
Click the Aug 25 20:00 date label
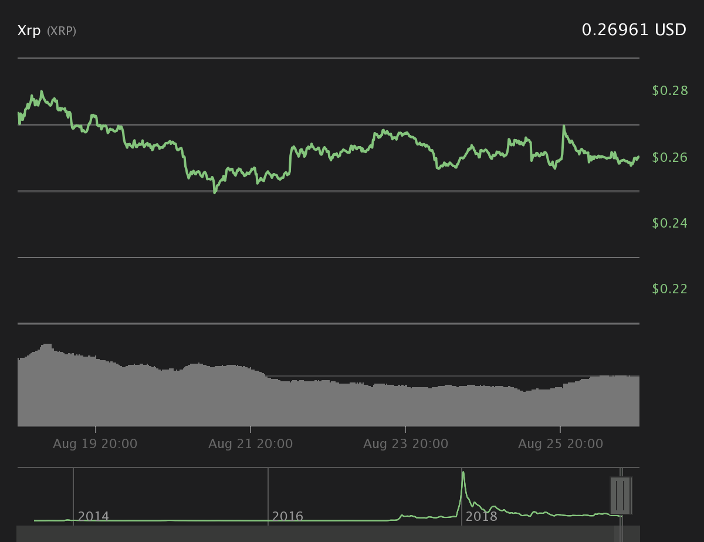point(560,444)
